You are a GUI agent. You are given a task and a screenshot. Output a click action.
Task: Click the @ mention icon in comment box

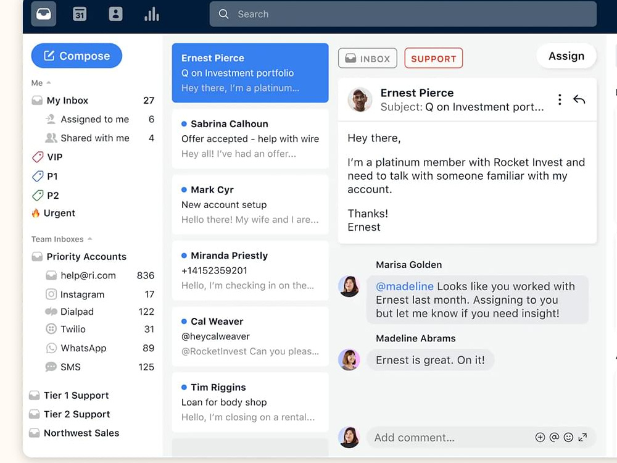pos(554,438)
